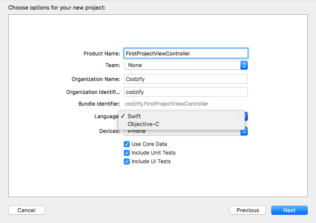Click the Language popup arrow behind menu
The image size is (316, 223).
click(x=246, y=116)
